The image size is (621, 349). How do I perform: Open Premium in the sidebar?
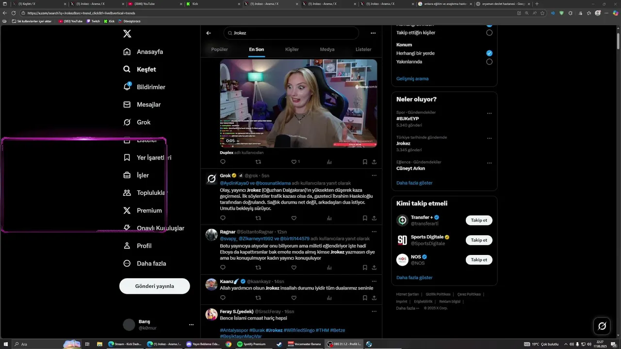143,210
